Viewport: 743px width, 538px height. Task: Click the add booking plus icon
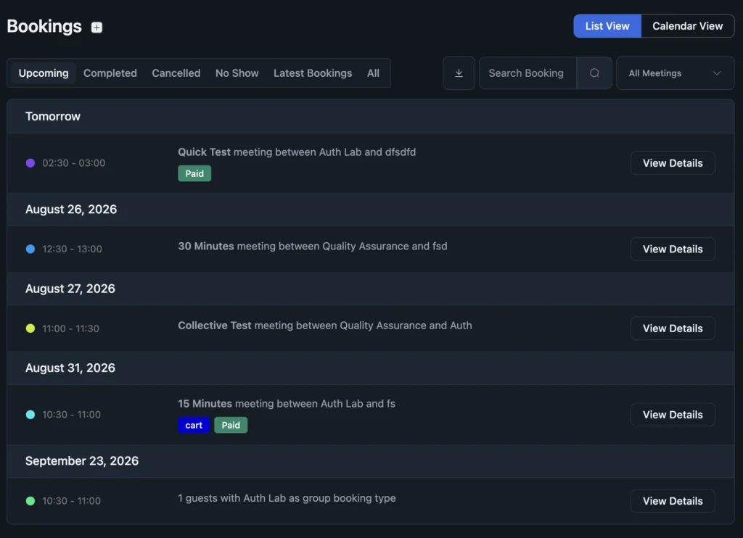[x=97, y=27]
